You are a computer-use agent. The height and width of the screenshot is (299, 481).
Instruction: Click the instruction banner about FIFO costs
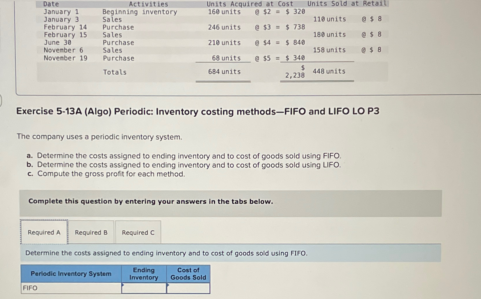coord(166,253)
